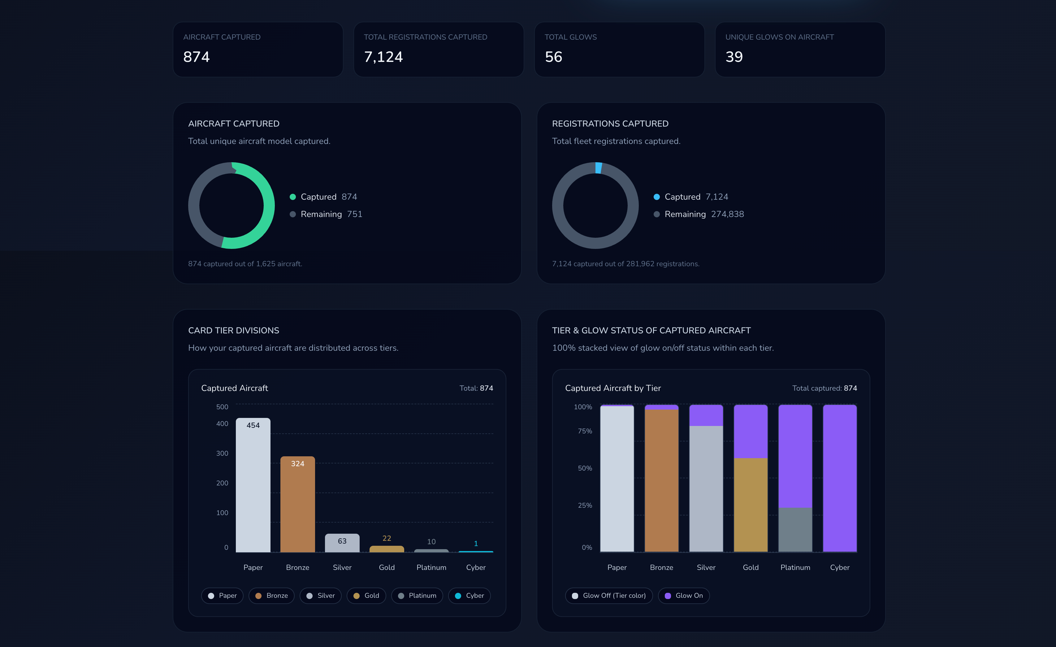
Task: Hide the Glow On series via its legend chip
Action: [684, 596]
